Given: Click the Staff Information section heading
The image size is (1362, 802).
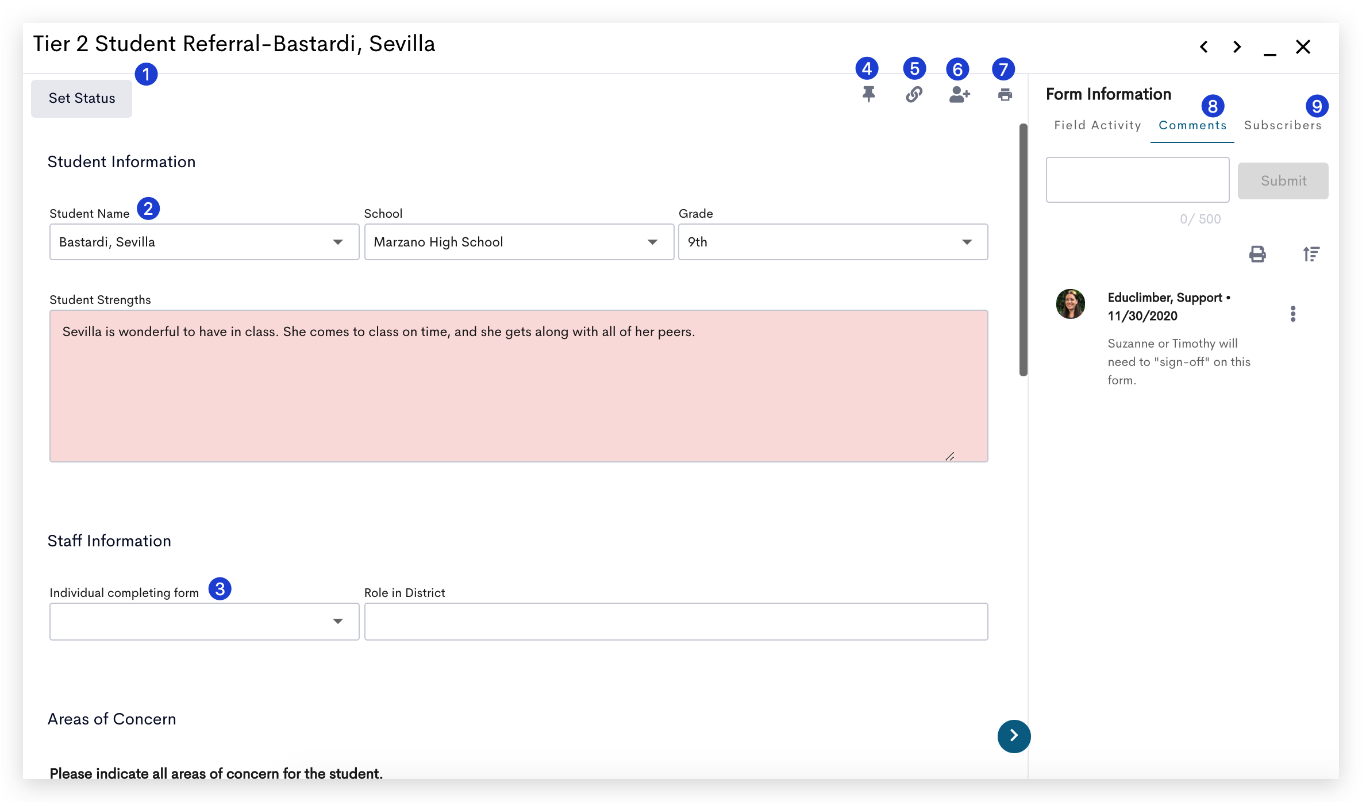Looking at the screenshot, I should (x=109, y=541).
